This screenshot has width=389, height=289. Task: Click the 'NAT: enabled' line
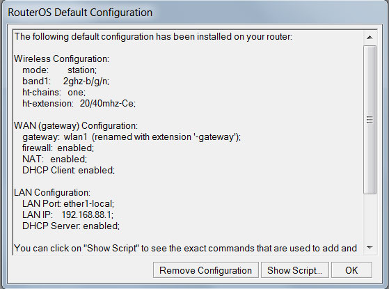click(x=54, y=159)
